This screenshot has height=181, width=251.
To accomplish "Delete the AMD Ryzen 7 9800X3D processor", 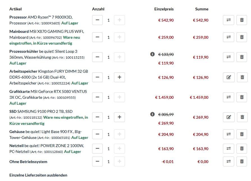I will 242,20.
